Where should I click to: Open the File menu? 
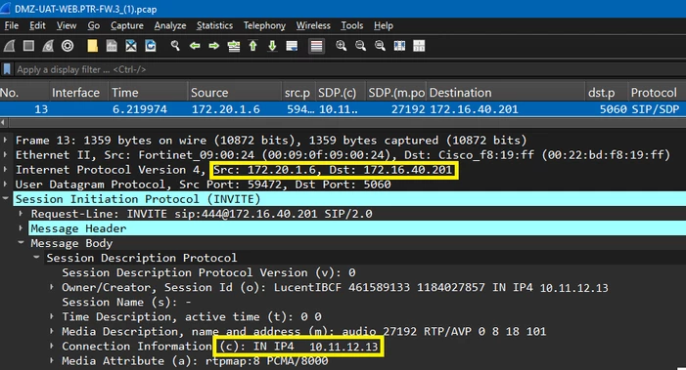tap(12, 25)
